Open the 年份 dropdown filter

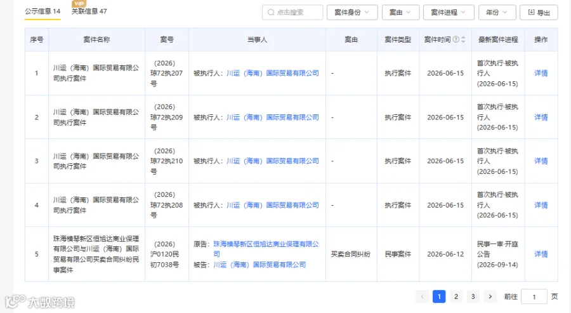[497, 13]
